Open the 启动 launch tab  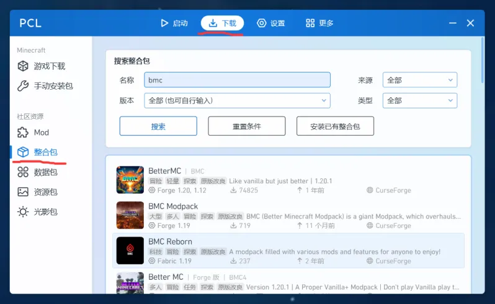[174, 23]
